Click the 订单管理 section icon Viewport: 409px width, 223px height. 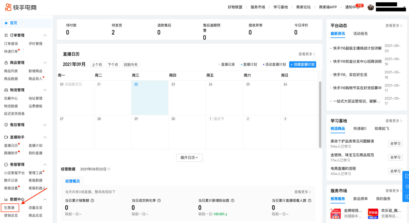[6, 35]
